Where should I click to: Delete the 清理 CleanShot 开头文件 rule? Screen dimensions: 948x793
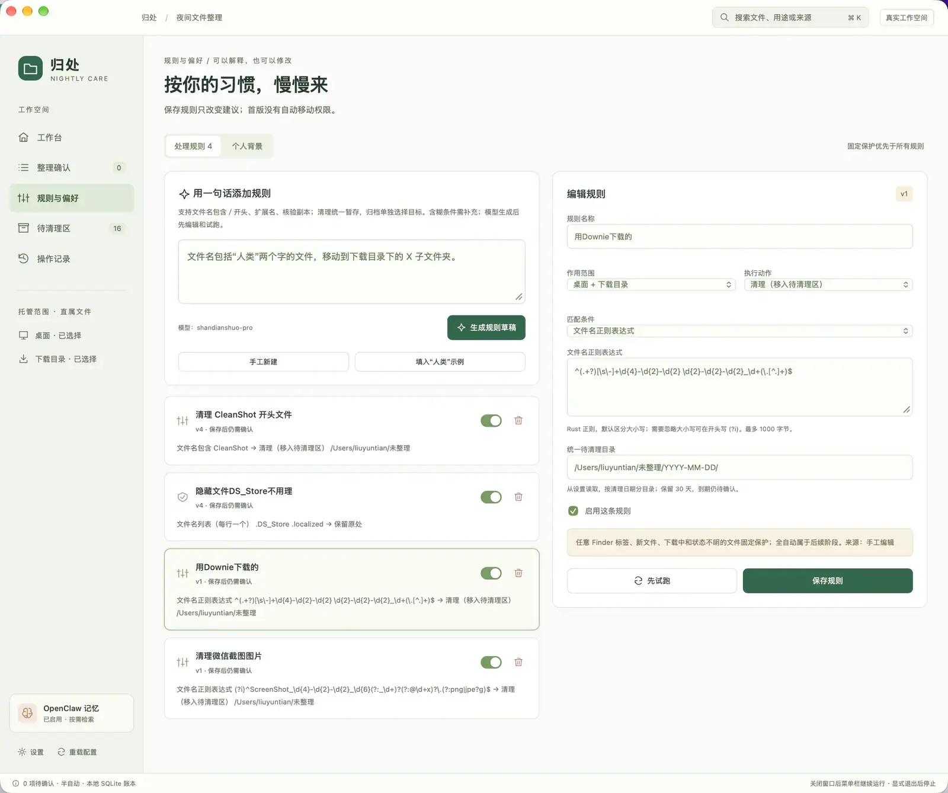(518, 420)
